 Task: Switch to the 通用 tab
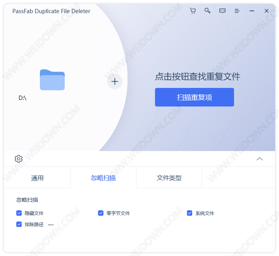(37, 178)
